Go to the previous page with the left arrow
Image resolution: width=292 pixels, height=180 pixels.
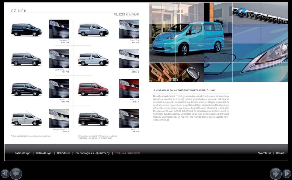point(16,174)
